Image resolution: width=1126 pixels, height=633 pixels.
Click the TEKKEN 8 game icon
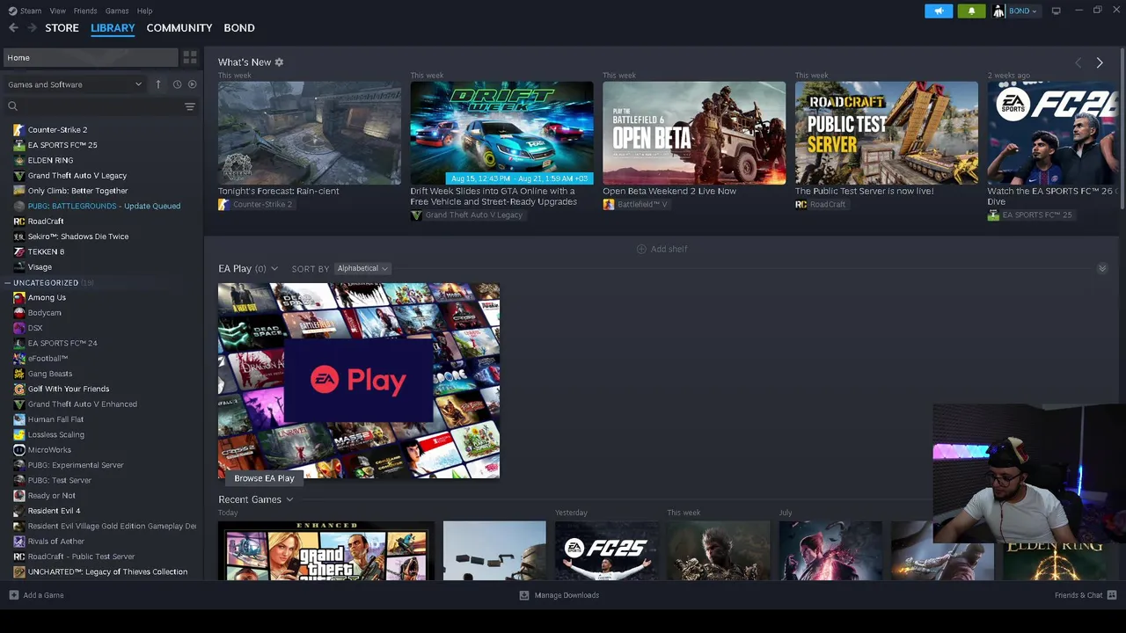point(19,251)
